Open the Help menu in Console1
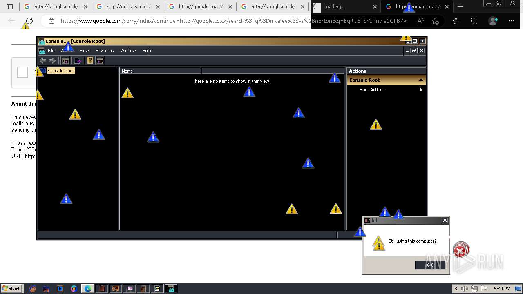Image resolution: width=523 pixels, height=294 pixels. [x=147, y=51]
